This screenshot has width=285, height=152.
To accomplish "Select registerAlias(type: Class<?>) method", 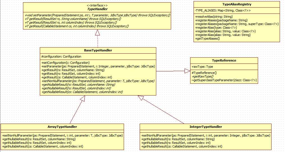I will pos(216,28).
